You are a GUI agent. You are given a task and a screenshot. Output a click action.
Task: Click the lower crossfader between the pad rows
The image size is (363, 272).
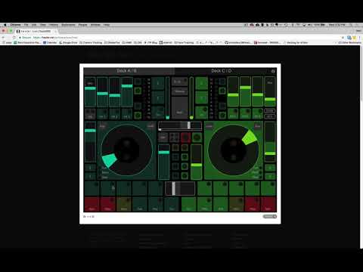pyautogui.click(x=180, y=188)
